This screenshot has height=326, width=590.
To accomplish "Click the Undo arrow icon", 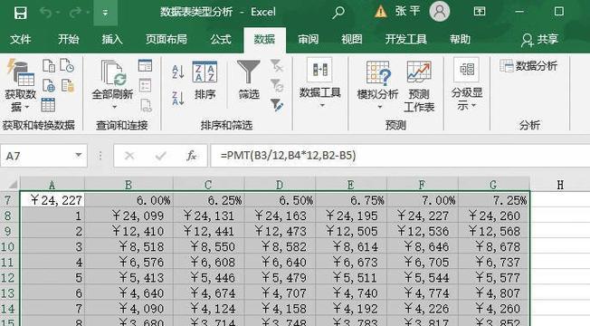I will click(47, 13).
